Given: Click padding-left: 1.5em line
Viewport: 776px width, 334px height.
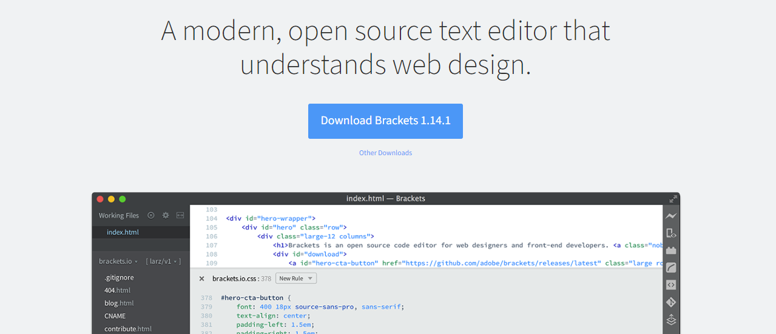Looking at the screenshot, I should 275,325.
